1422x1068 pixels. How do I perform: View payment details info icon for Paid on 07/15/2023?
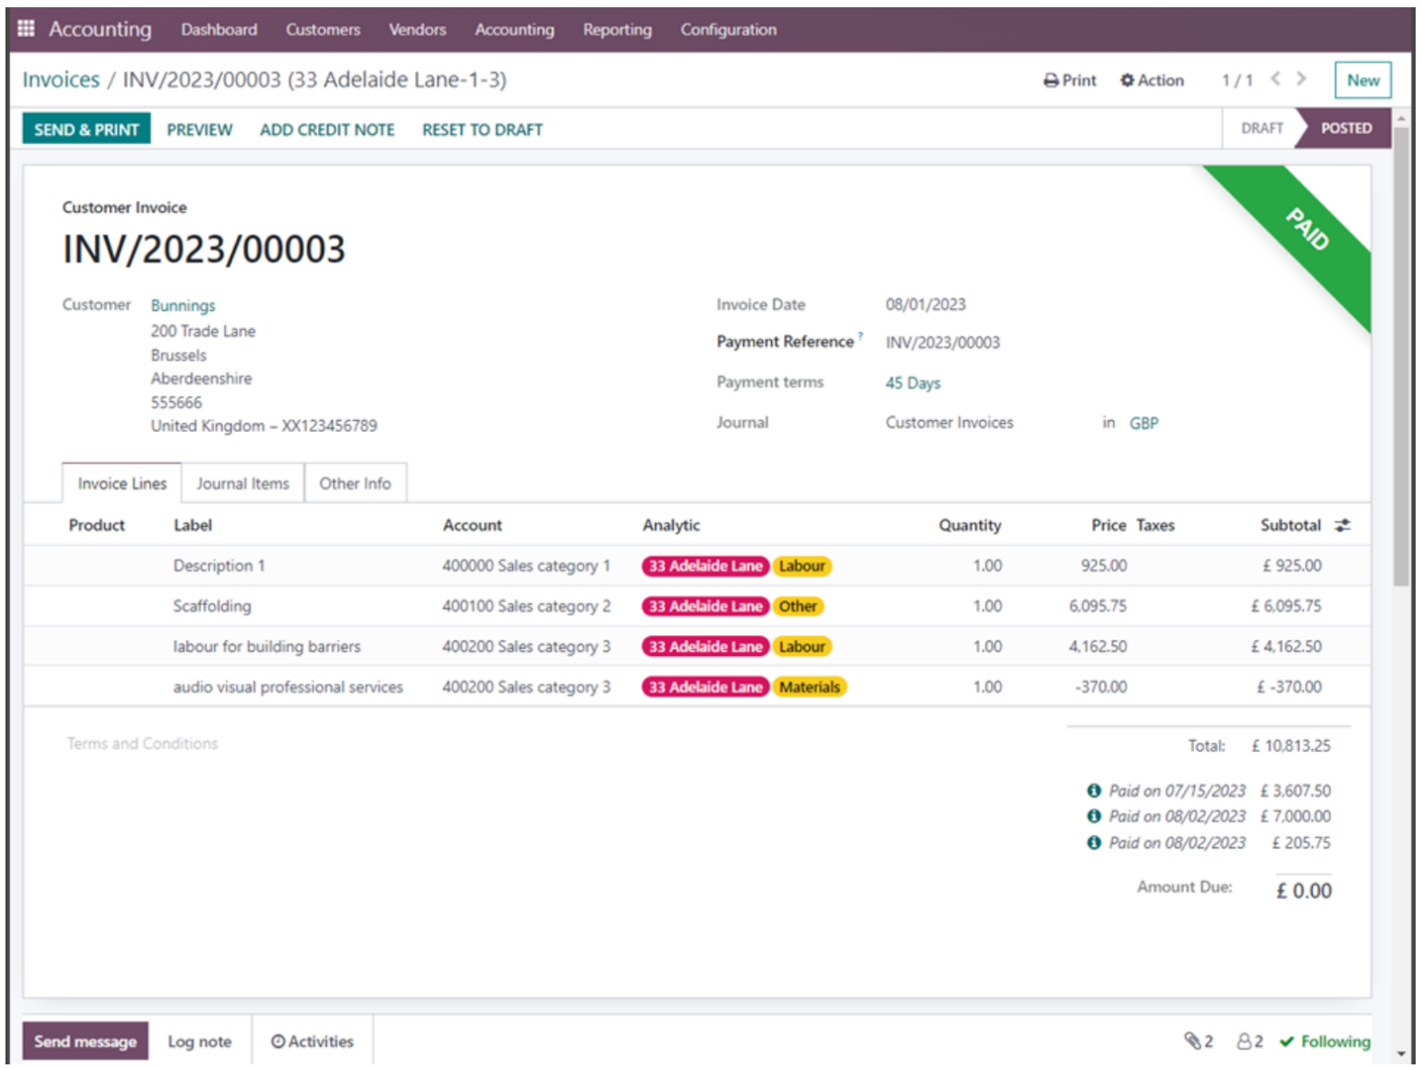tap(1095, 791)
